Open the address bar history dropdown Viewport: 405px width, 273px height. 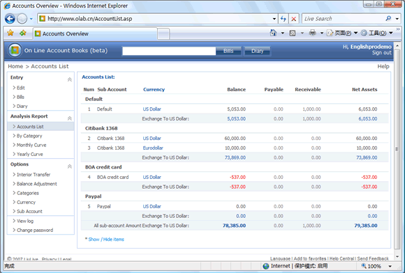(x=274, y=19)
